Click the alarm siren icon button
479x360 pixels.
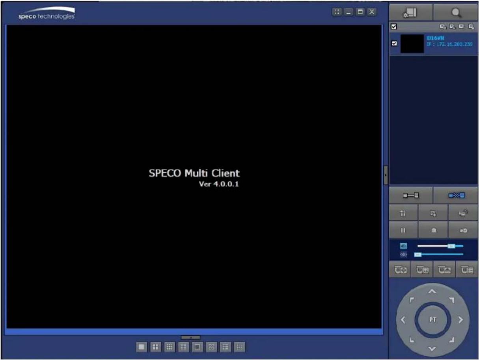(x=433, y=230)
